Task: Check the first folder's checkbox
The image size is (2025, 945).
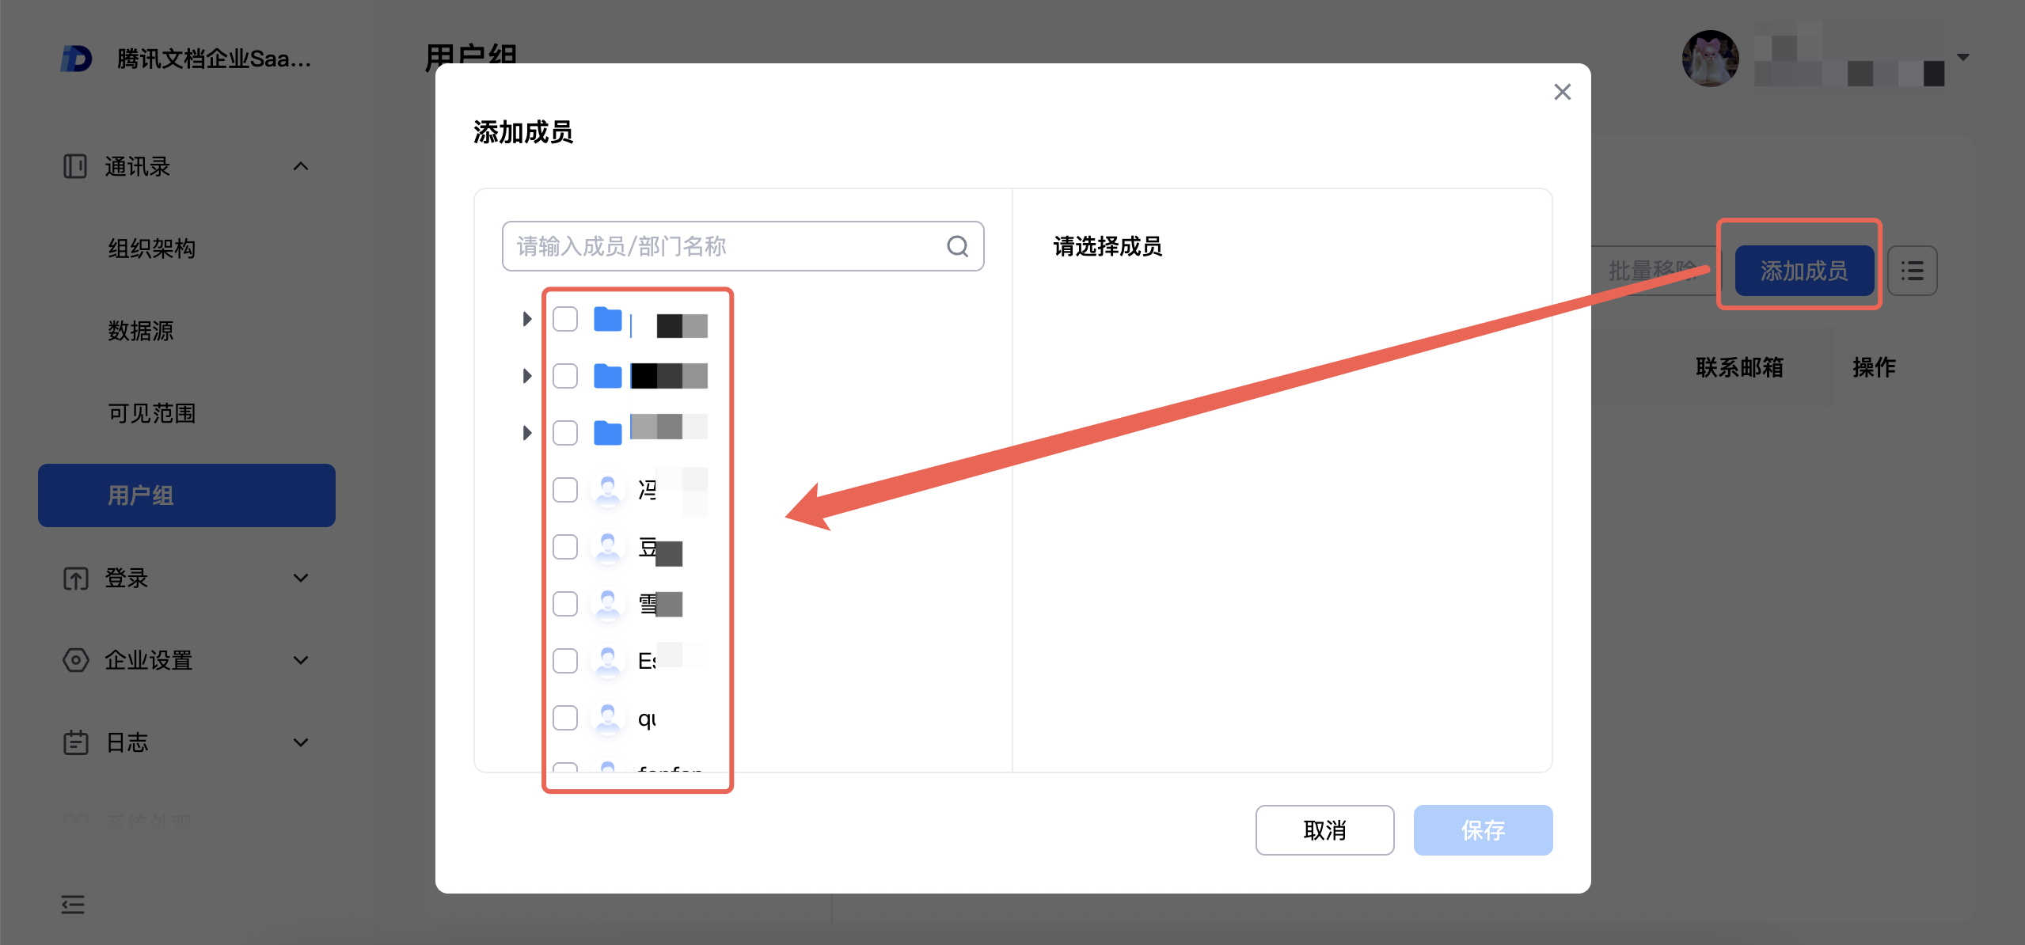Action: coord(565,319)
